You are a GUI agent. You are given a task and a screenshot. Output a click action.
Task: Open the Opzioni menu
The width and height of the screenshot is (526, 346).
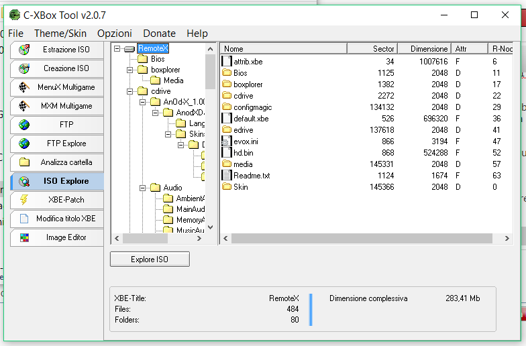(115, 34)
